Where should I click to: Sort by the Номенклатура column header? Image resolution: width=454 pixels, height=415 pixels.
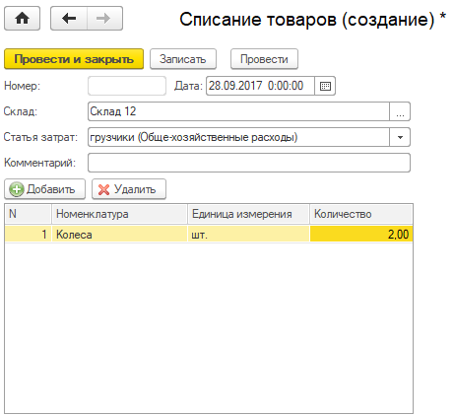[x=119, y=214]
